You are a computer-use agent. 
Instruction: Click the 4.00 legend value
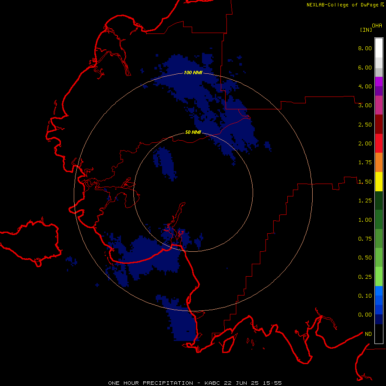click(365, 86)
